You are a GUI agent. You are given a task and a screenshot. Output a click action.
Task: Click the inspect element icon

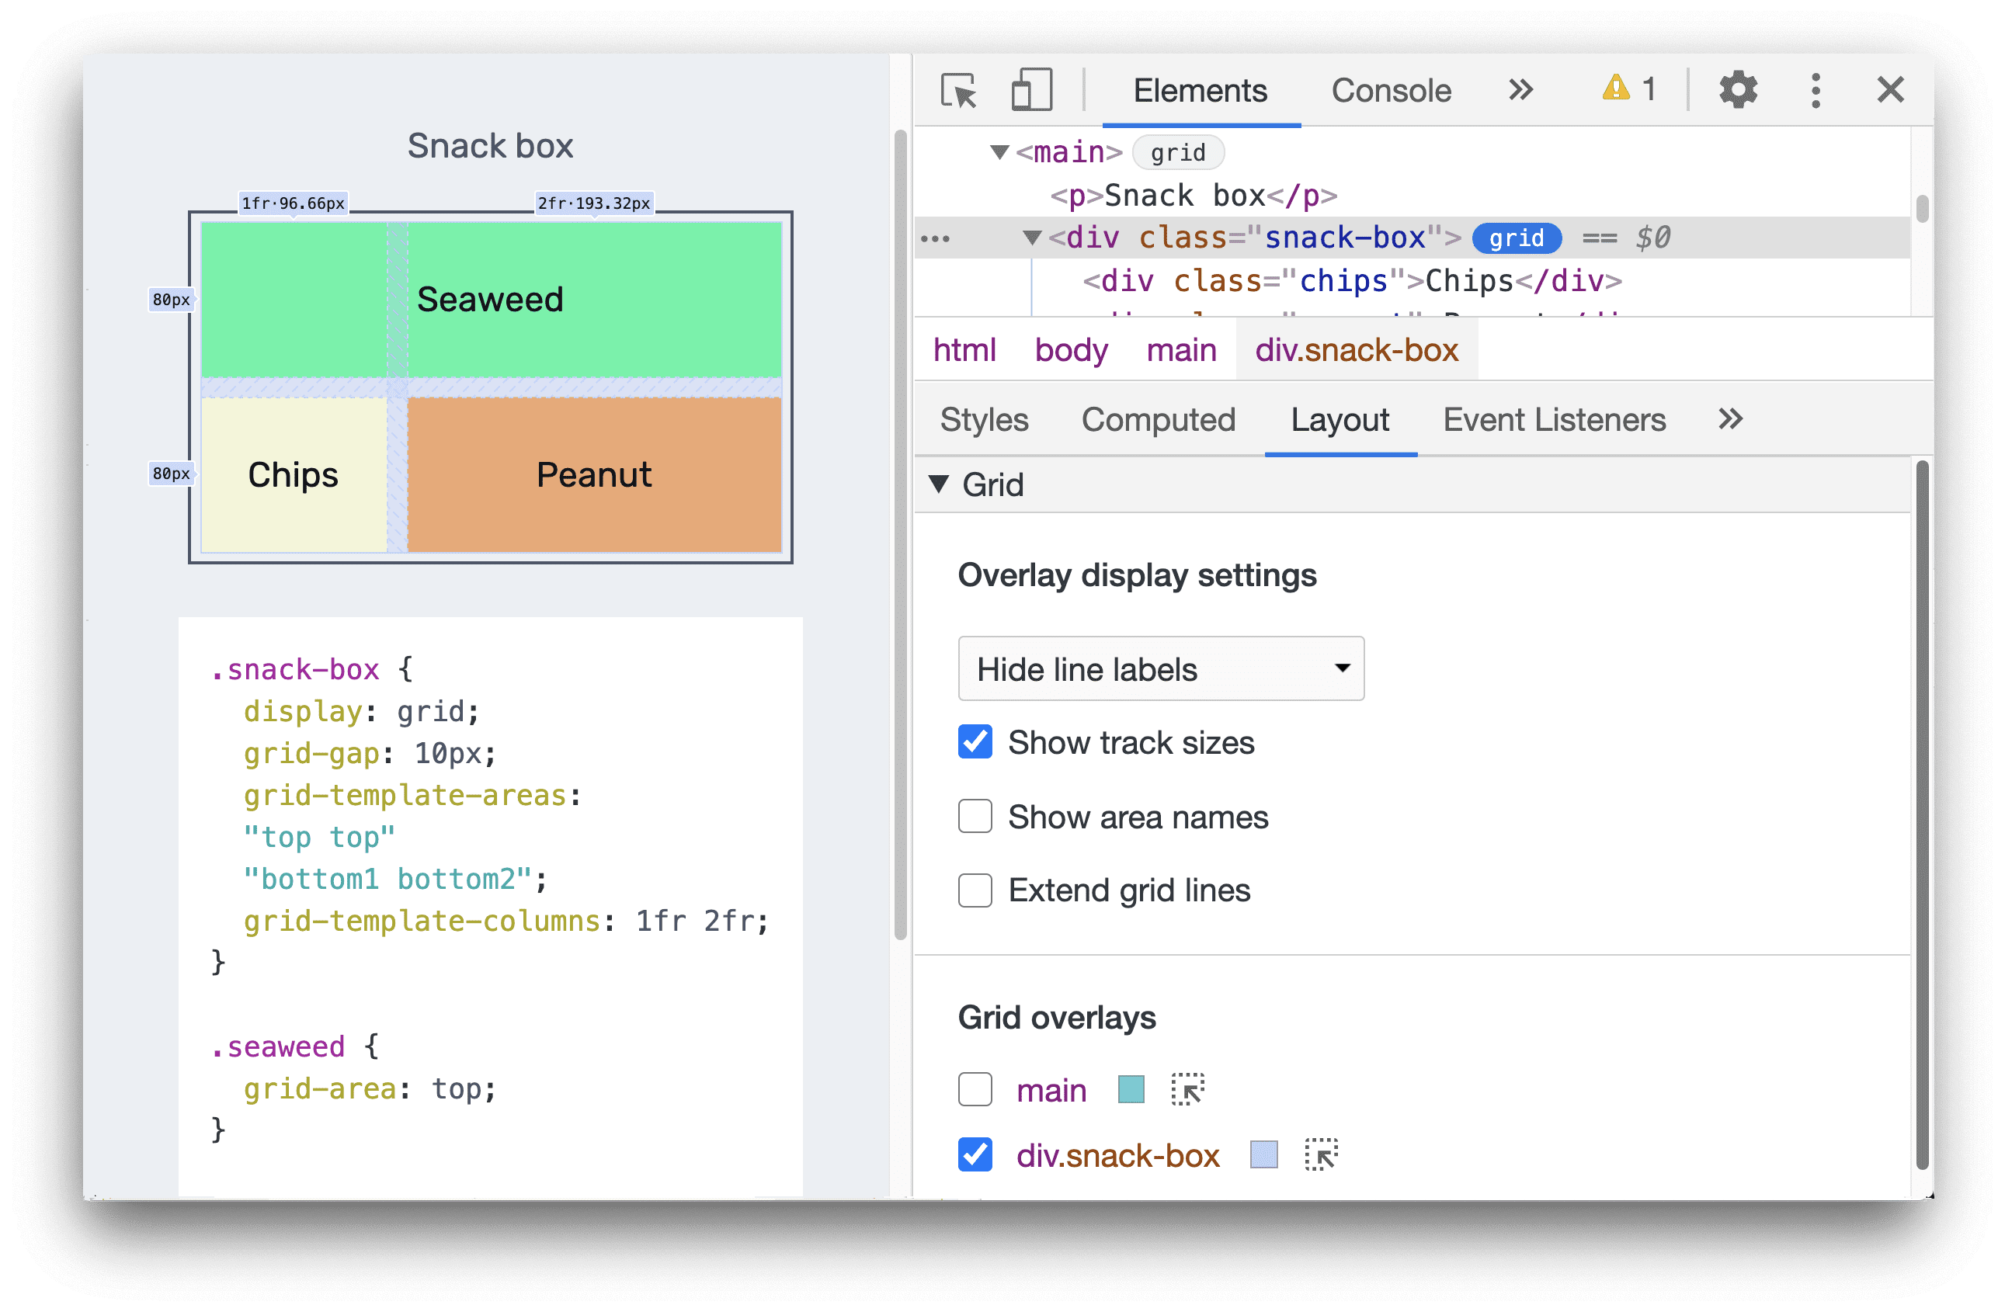click(x=954, y=92)
